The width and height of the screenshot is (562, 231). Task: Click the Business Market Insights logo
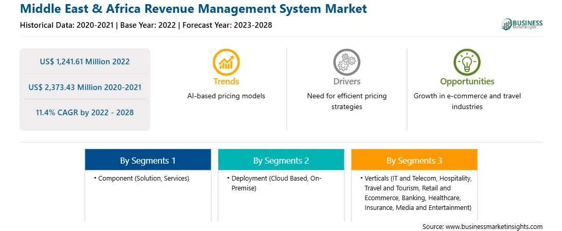[522, 24]
